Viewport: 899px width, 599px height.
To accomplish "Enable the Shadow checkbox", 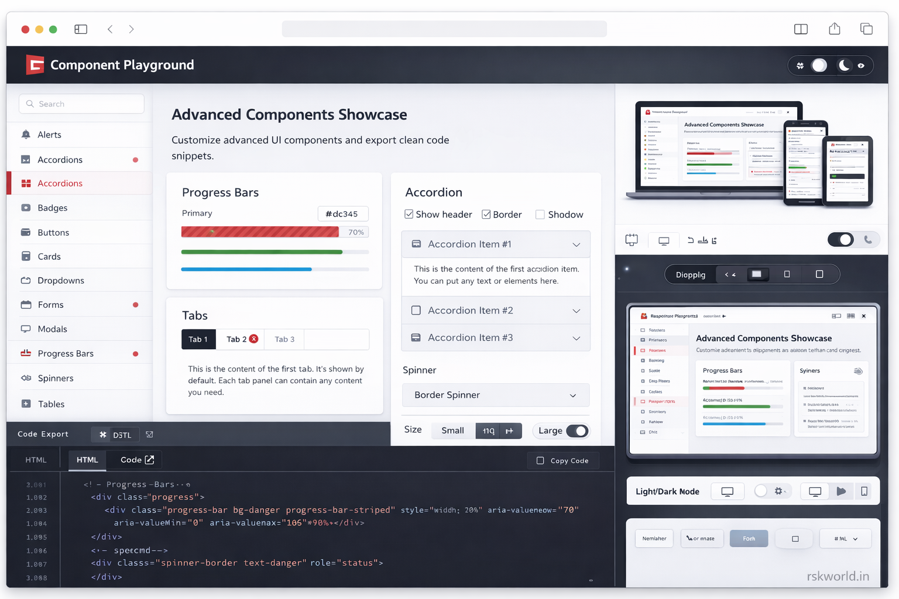I will tap(540, 214).
